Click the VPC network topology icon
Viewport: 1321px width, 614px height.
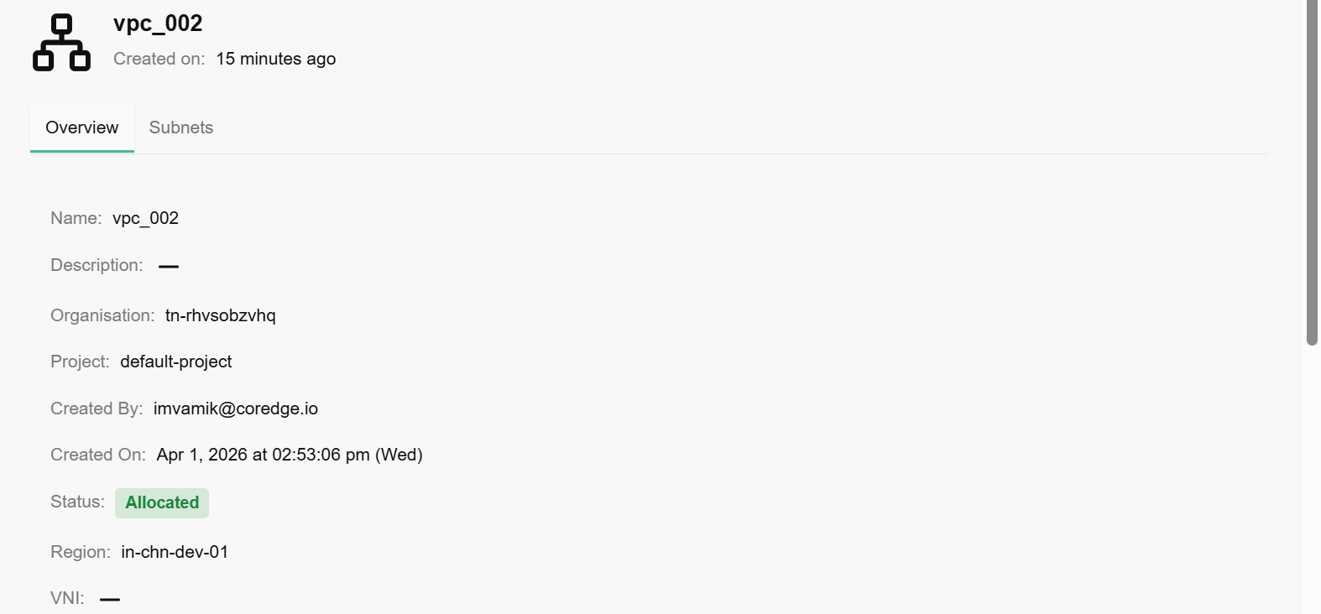tap(61, 43)
